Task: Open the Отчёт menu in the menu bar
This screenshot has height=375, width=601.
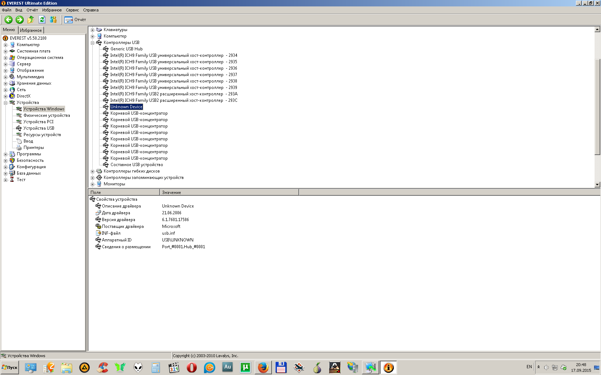Action: [32, 10]
